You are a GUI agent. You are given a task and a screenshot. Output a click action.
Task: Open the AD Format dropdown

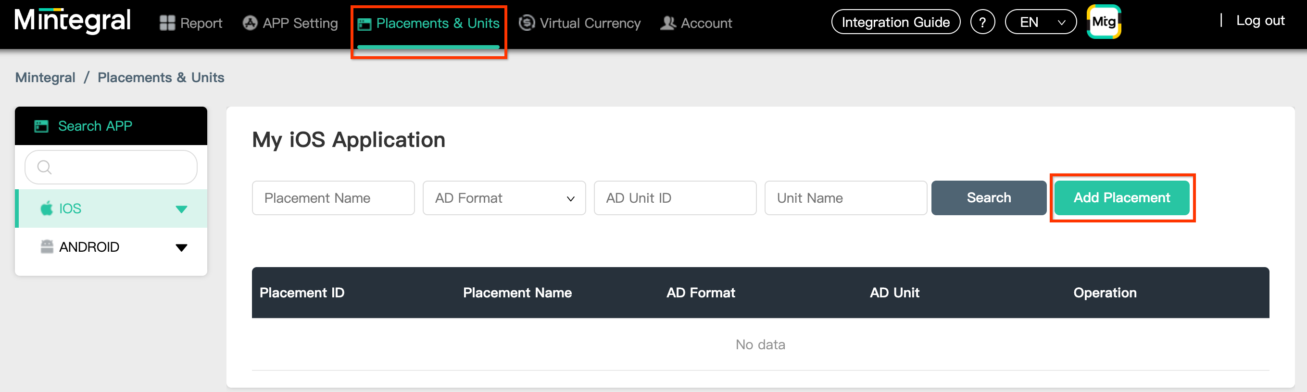pyautogui.click(x=504, y=198)
